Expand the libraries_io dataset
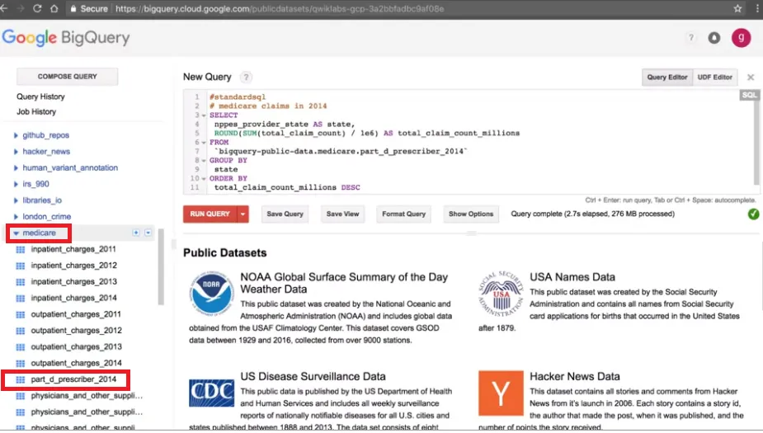 tap(16, 200)
